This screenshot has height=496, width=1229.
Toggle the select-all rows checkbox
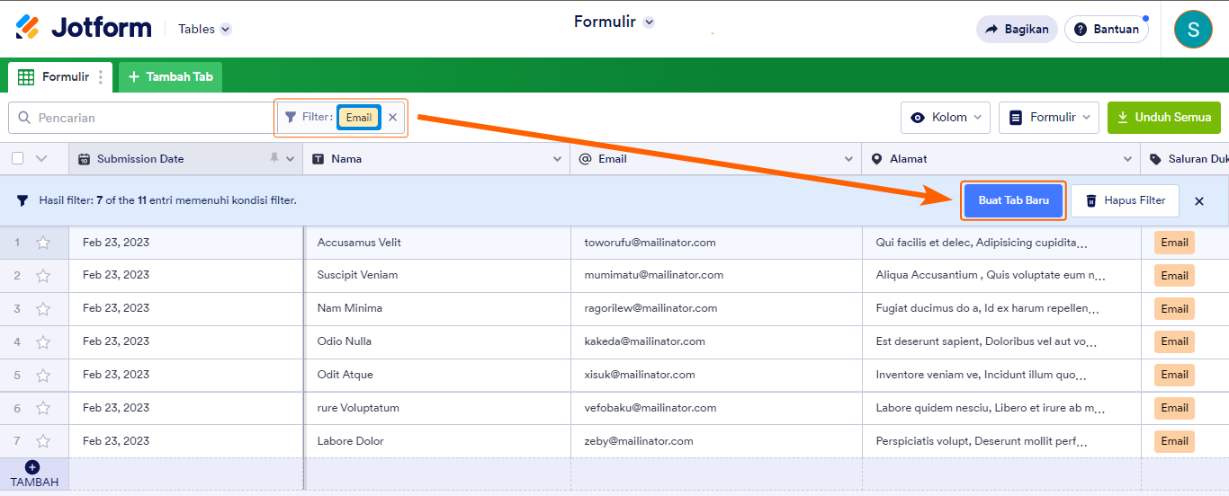click(18, 158)
